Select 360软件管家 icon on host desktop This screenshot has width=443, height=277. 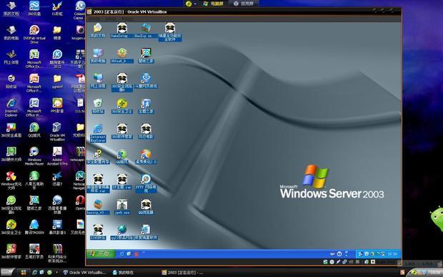[x=11, y=252]
